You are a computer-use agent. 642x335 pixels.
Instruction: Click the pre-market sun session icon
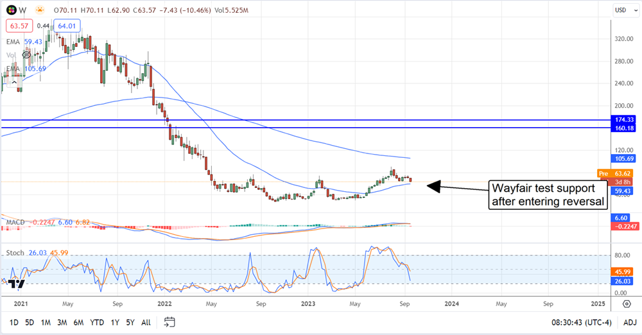point(40,10)
